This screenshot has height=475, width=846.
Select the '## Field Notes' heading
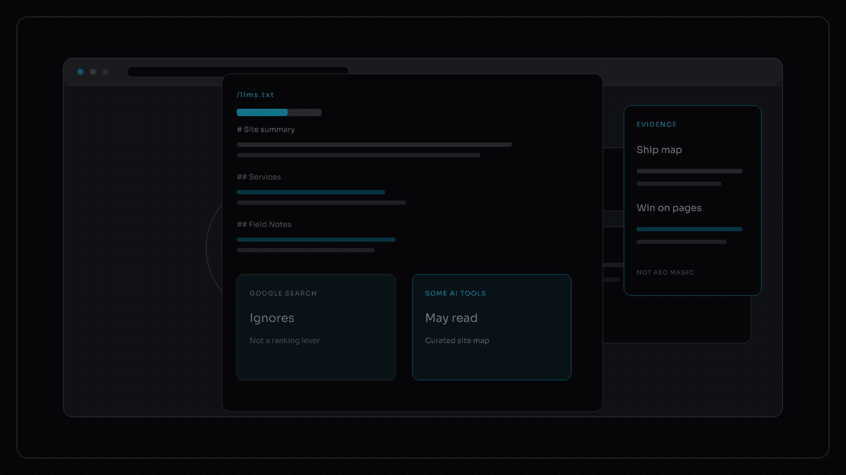pos(264,224)
